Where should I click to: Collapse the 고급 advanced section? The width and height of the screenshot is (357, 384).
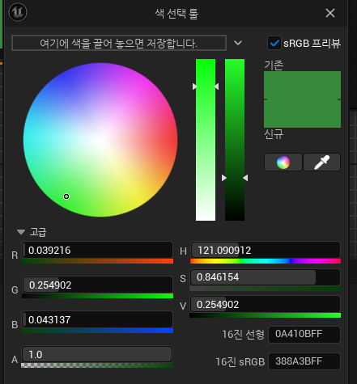tap(21, 232)
